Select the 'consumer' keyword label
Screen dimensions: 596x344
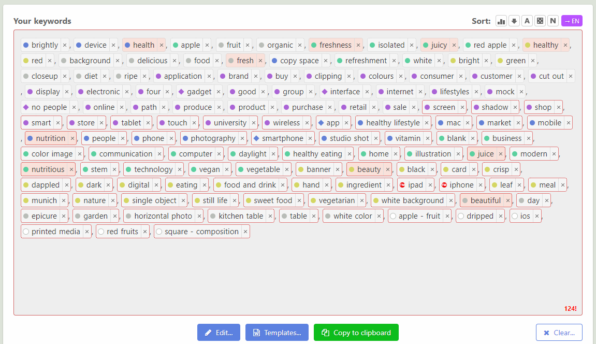pyautogui.click(x=437, y=76)
